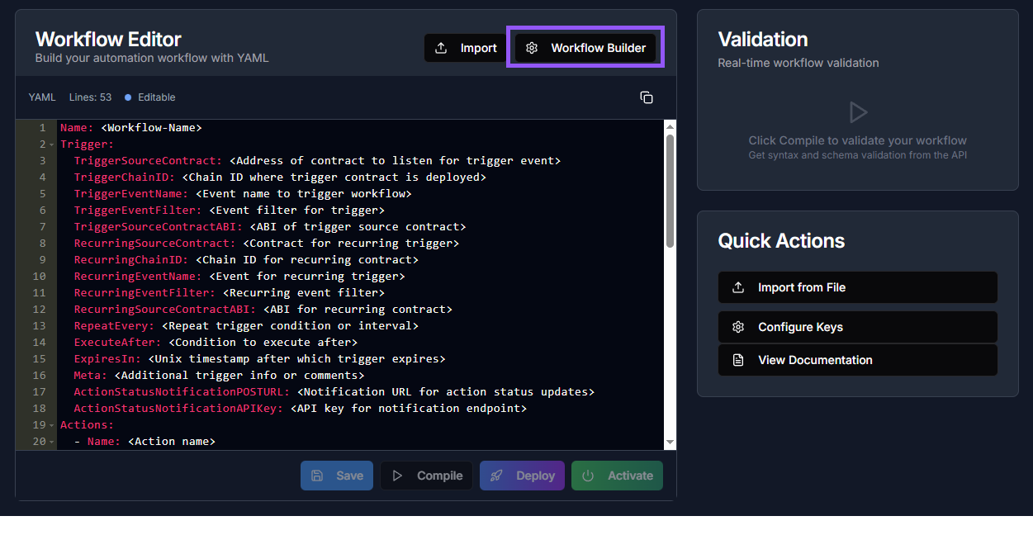Click the copy YAML icon
Image resolution: width=1033 pixels, height=535 pixels.
pyautogui.click(x=647, y=97)
